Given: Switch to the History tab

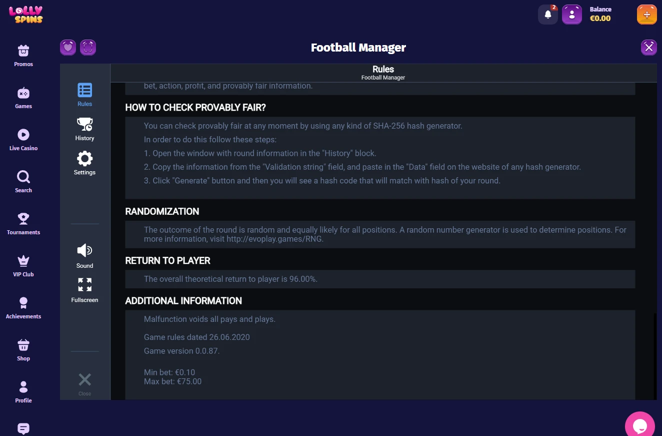Looking at the screenshot, I should pyautogui.click(x=84, y=129).
